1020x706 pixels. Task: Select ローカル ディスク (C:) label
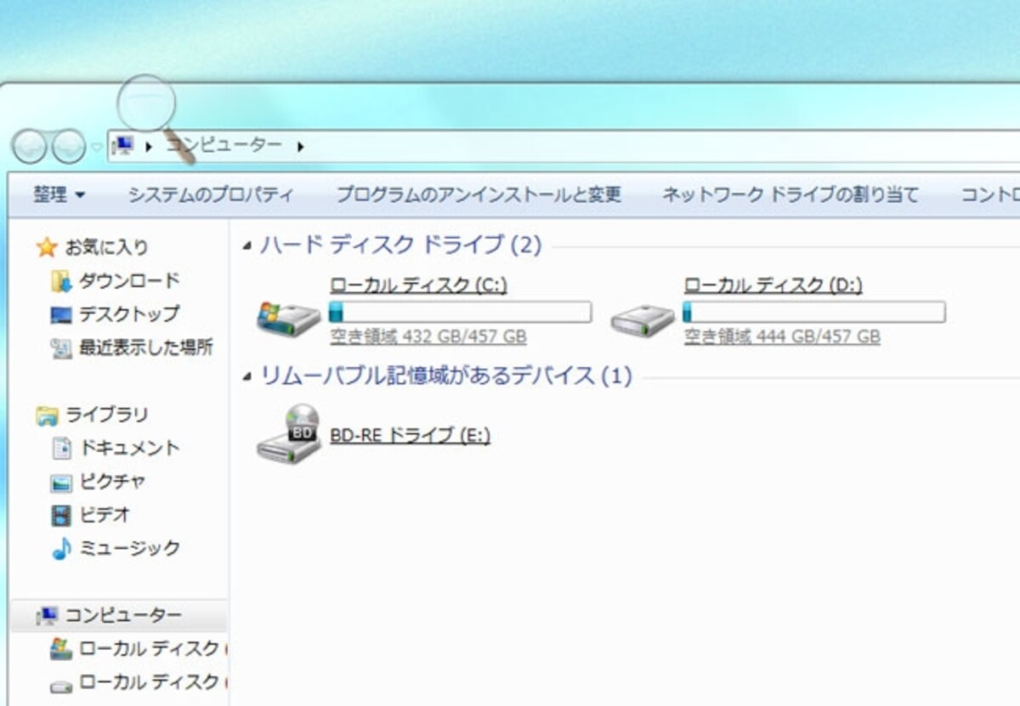pyautogui.click(x=418, y=285)
